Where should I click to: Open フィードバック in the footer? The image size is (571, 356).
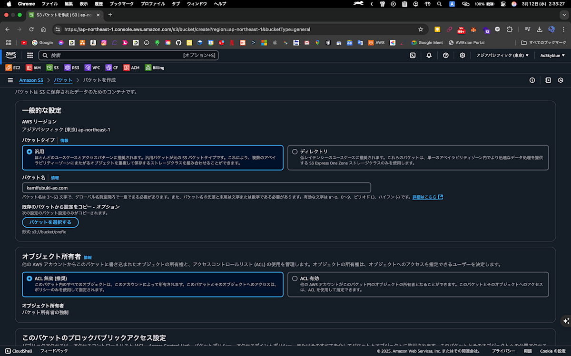54,351
